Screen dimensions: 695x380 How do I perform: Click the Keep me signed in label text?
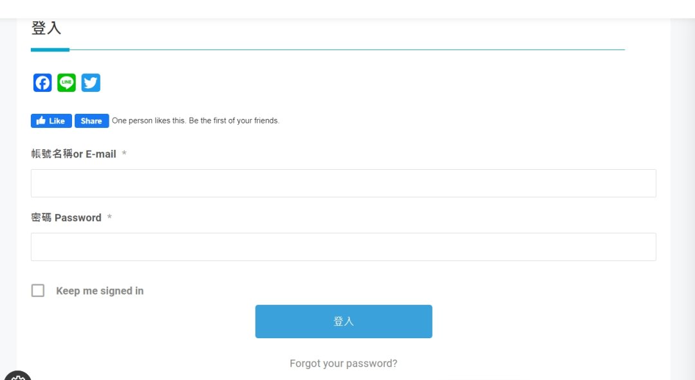coord(100,291)
